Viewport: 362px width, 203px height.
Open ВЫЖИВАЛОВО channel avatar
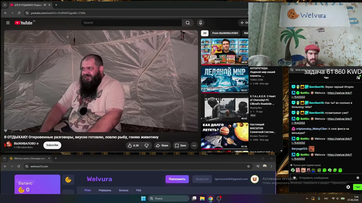pyautogui.click(x=8, y=145)
